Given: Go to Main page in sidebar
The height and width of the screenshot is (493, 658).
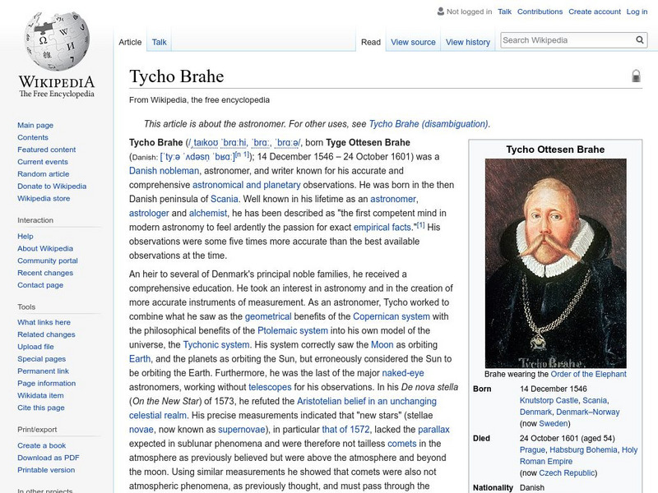Looking at the screenshot, I should point(35,125).
